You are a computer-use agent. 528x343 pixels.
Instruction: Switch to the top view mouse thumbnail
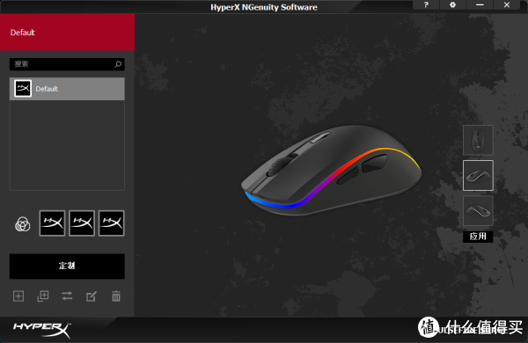pos(478,140)
